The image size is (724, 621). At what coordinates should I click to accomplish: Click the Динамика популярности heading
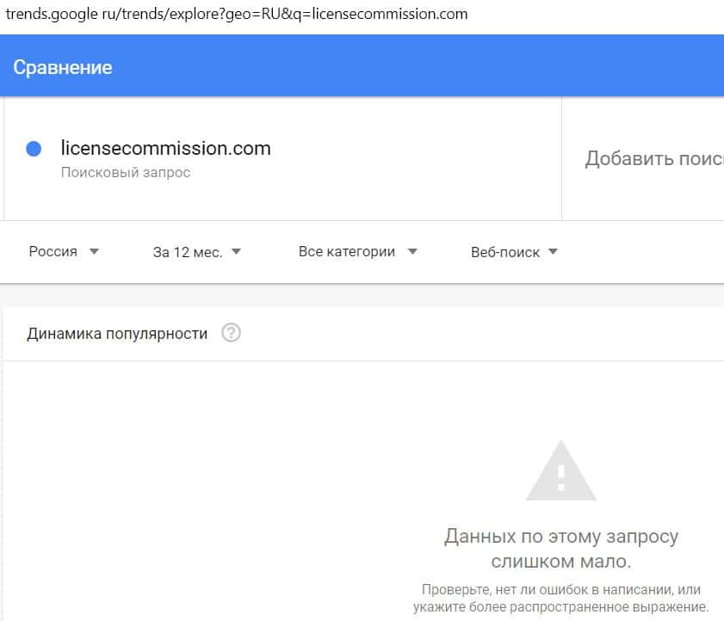pos(117,334)
